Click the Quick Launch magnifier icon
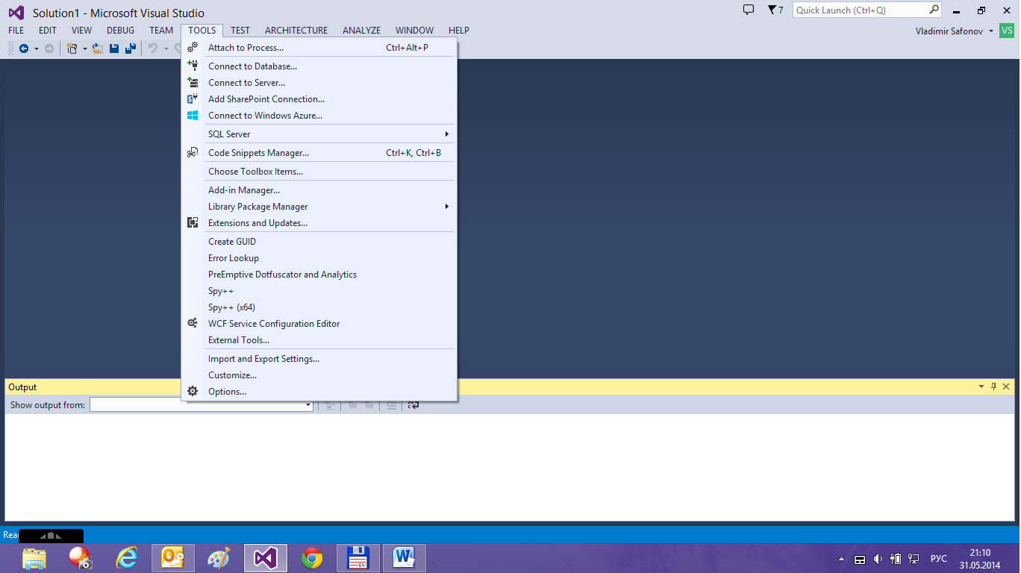Image resolution: width=1021 pixels, height=573 pixels. 934,10
